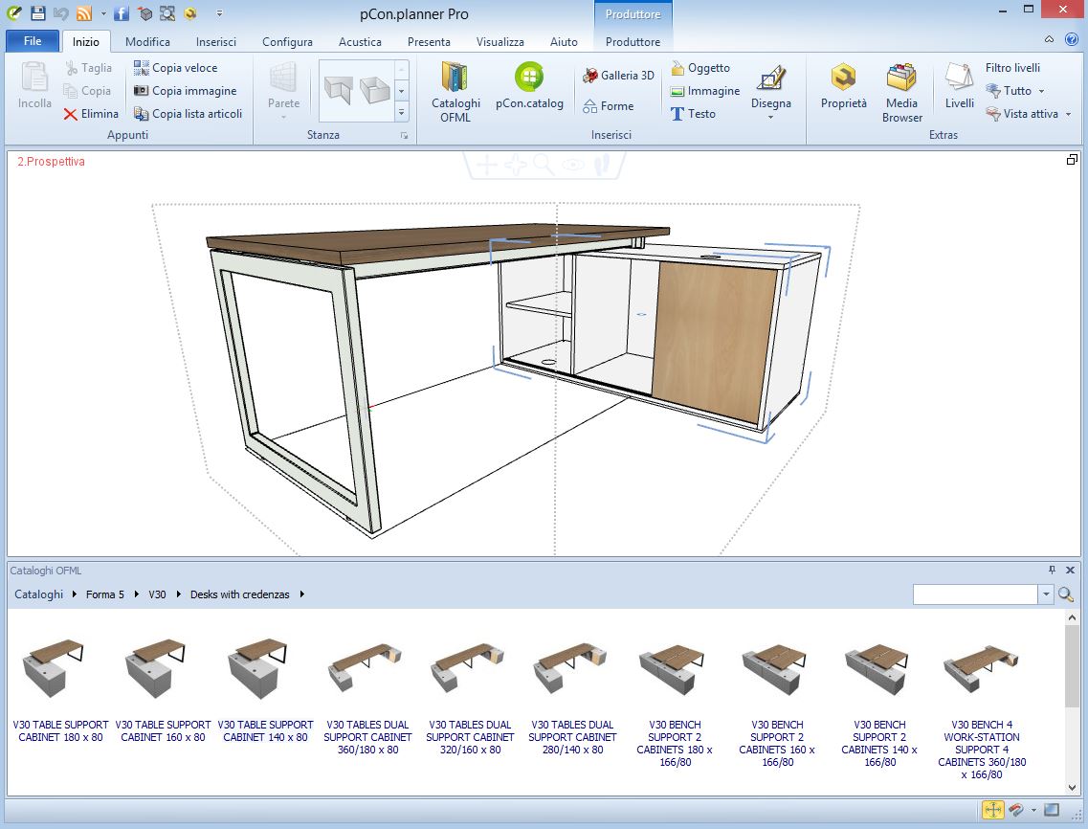The image size is (1088, 829).
Task: Click Copia veloce tool
Action: [175, 68]
